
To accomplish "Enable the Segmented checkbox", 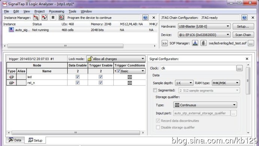I will point(155,90).
